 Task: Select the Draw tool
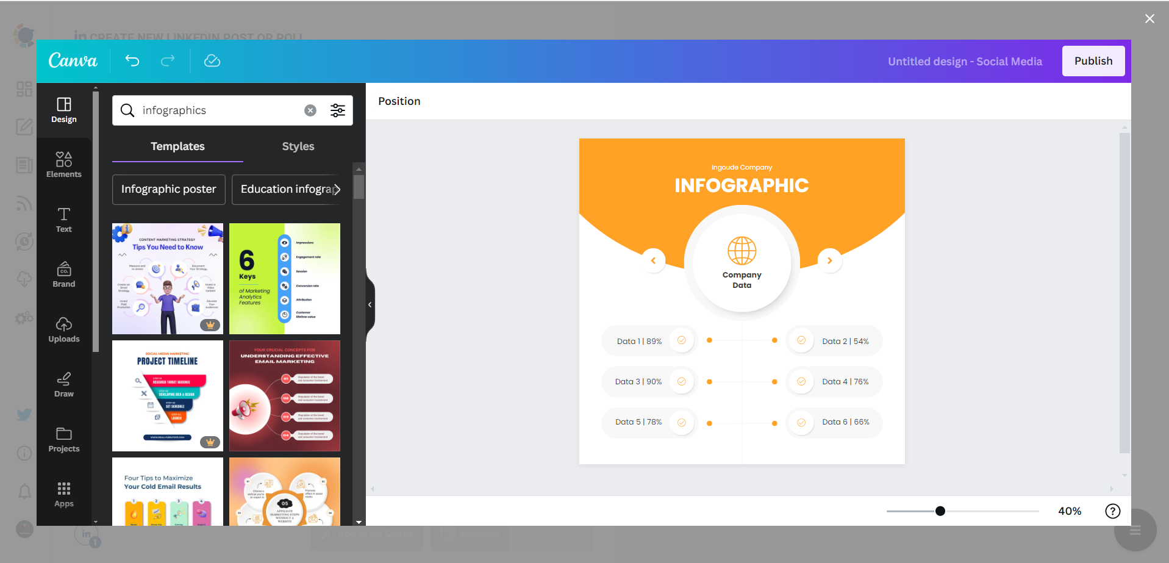tap(63, 384)
